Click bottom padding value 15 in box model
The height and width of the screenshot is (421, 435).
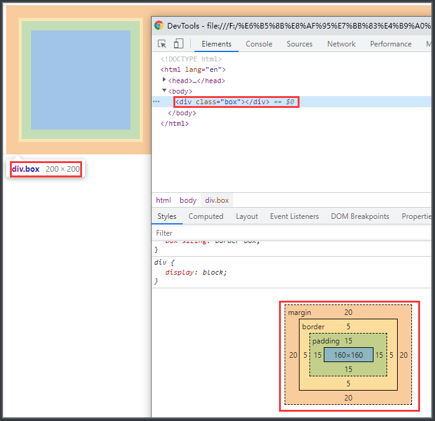tap(349, 370)
